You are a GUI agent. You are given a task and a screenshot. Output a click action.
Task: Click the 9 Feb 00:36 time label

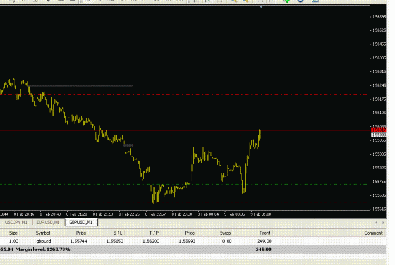click(x=234, y=214)
